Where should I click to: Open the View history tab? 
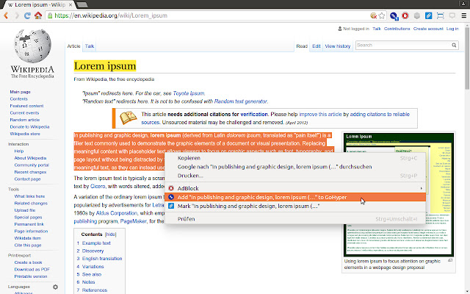[337, 46]
